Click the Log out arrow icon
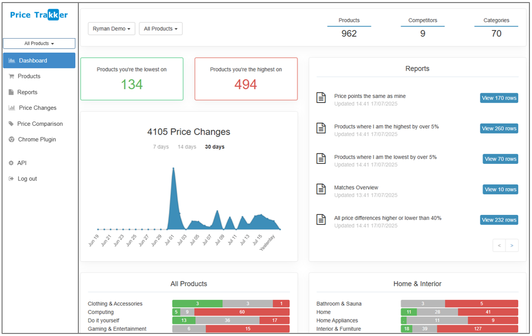Viewport: 532px width, 336px height. pyautogui.click(x=11, y=179)
